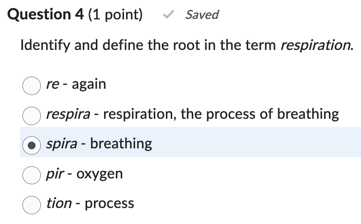Click the Saved checkmark icon

point(167,15)
